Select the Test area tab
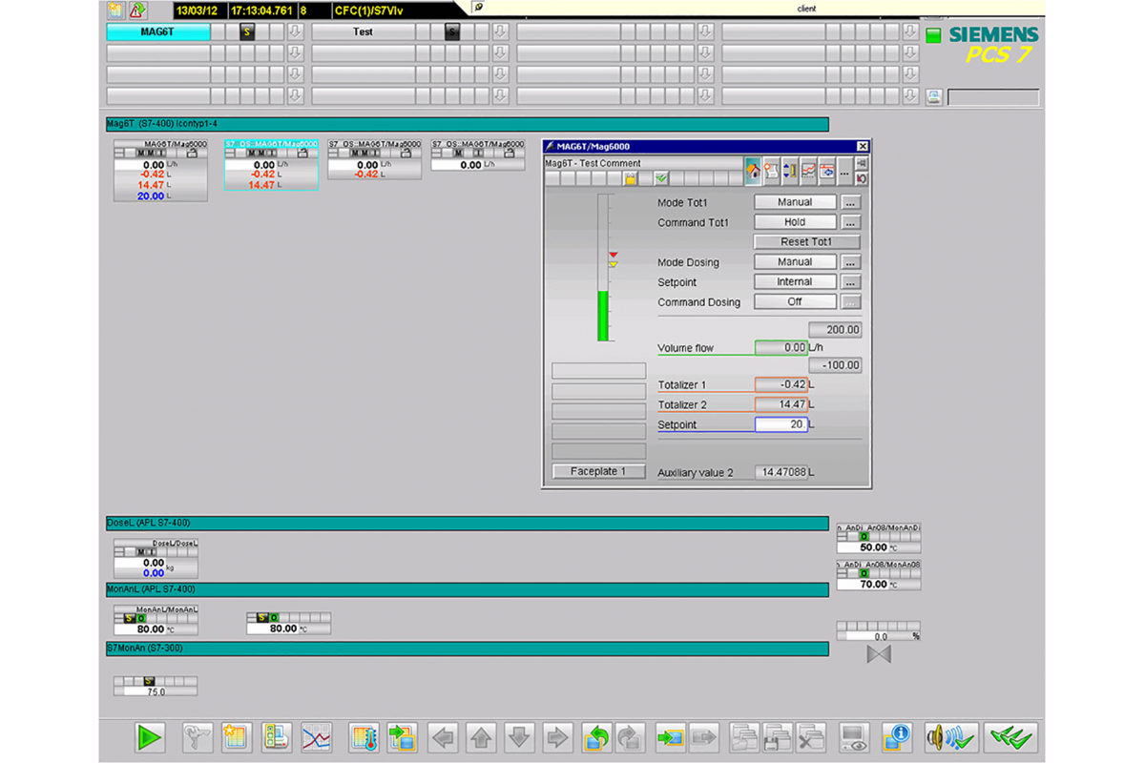The width and height of the screenshot is (1145, 763). [363, 31]
